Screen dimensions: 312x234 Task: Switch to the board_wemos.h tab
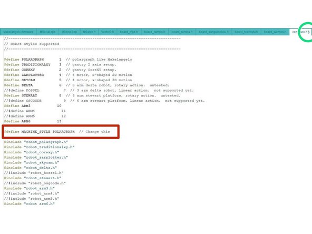pos(275,32)
